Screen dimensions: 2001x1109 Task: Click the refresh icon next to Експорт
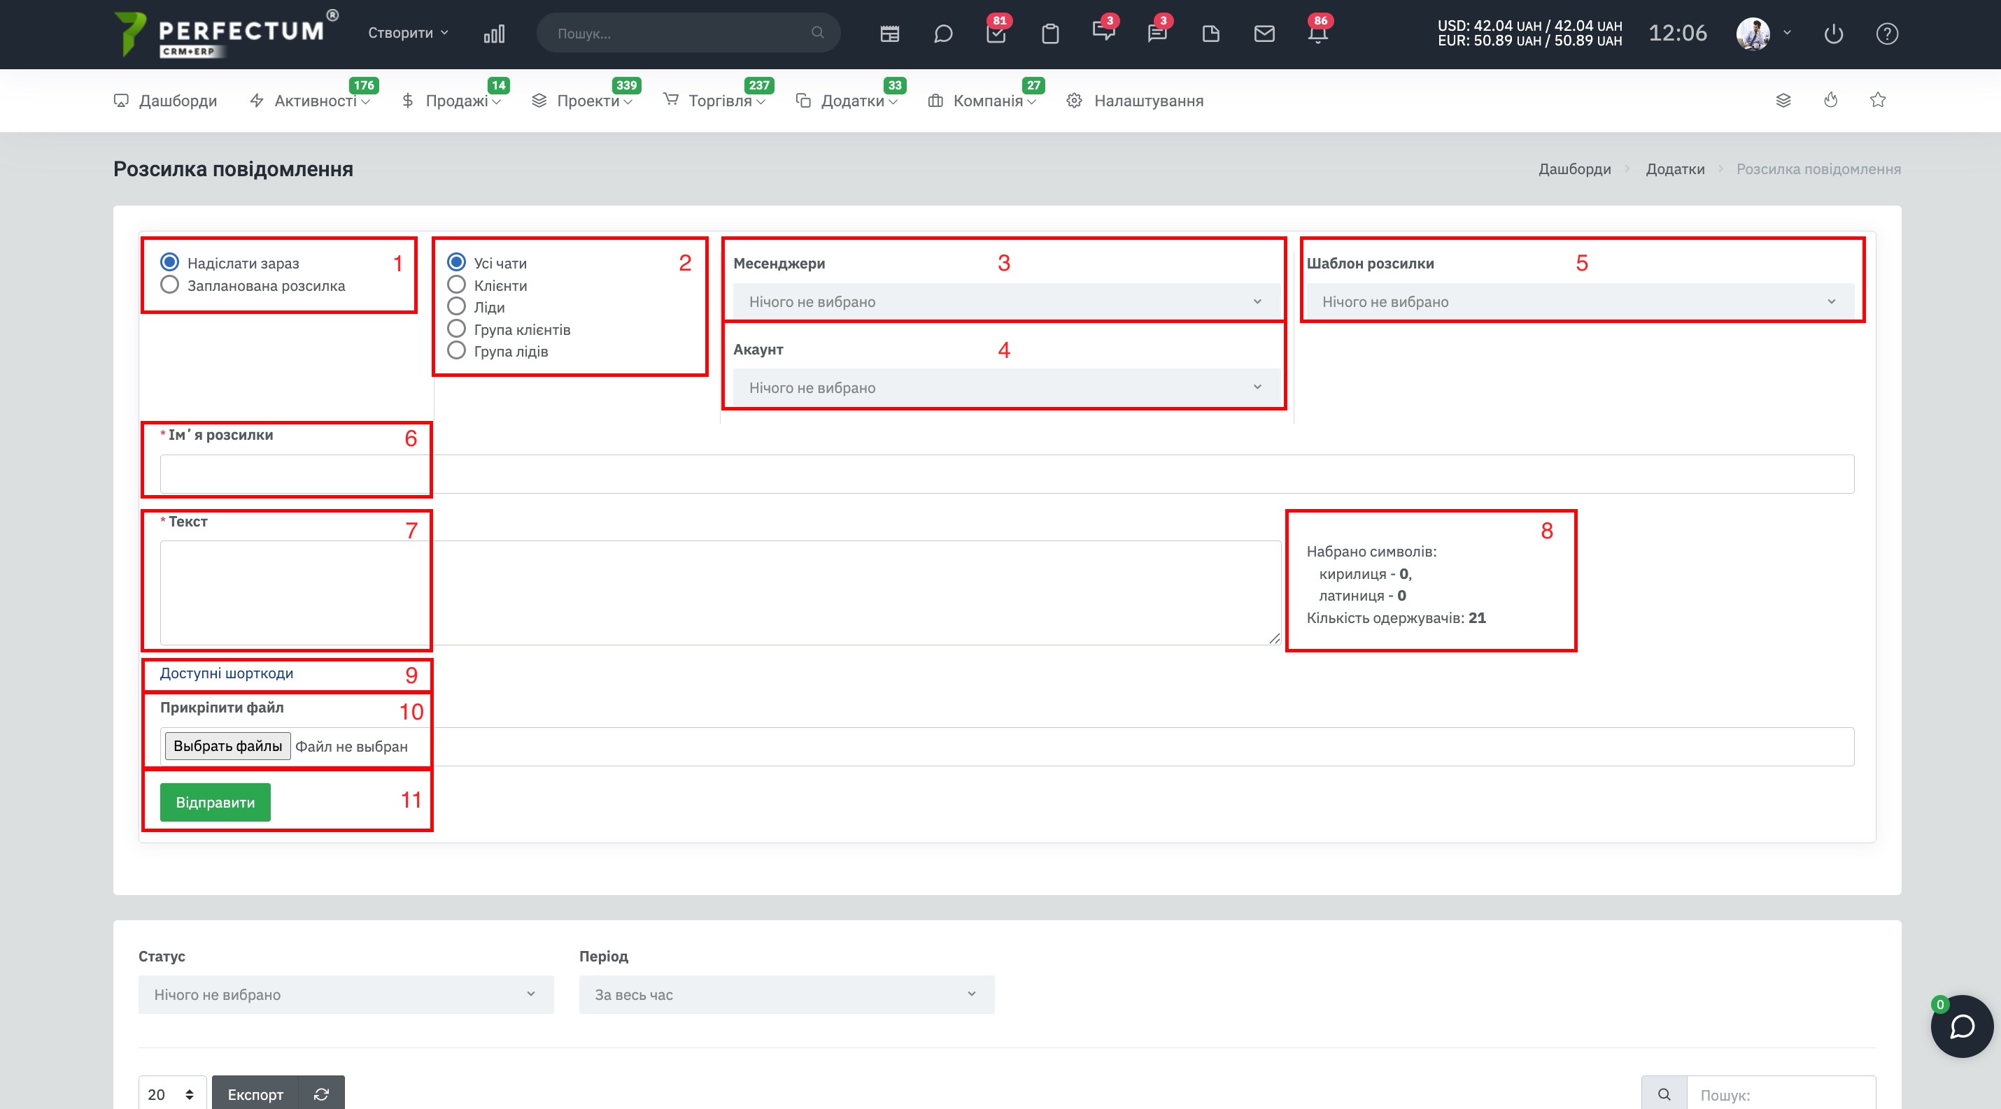tap(322, 1094)
